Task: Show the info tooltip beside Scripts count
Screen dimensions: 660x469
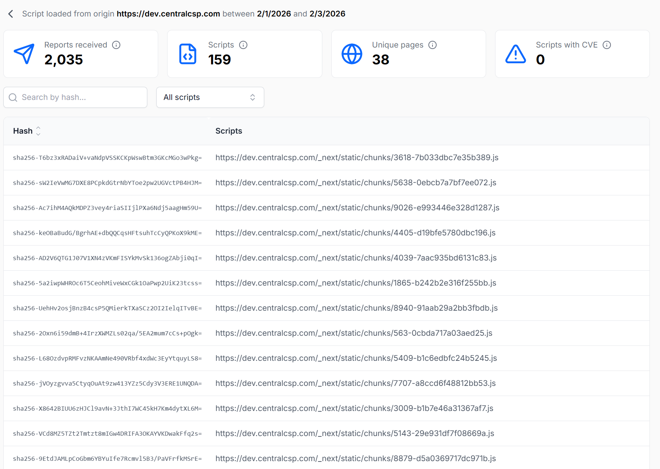Action: point(243,45)
